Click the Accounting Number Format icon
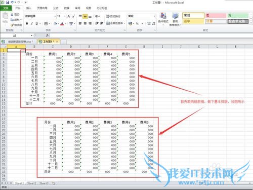Image resolution: width=253 pixels, height=190 pixels. pyautogui.click(x=130, y=23)
